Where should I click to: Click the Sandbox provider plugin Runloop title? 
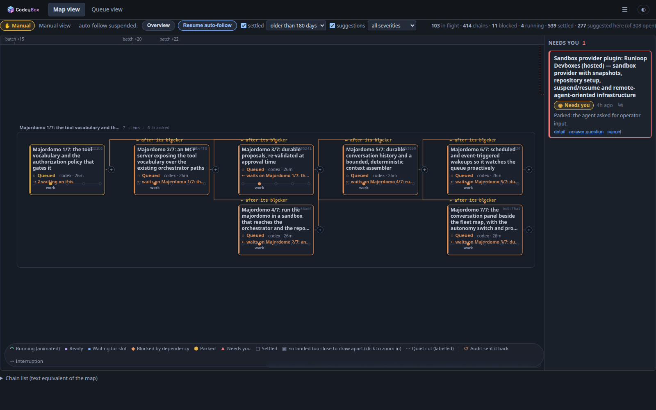(x=600, y=77)
